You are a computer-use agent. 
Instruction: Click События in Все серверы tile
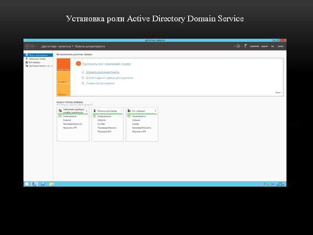point(136,120)
